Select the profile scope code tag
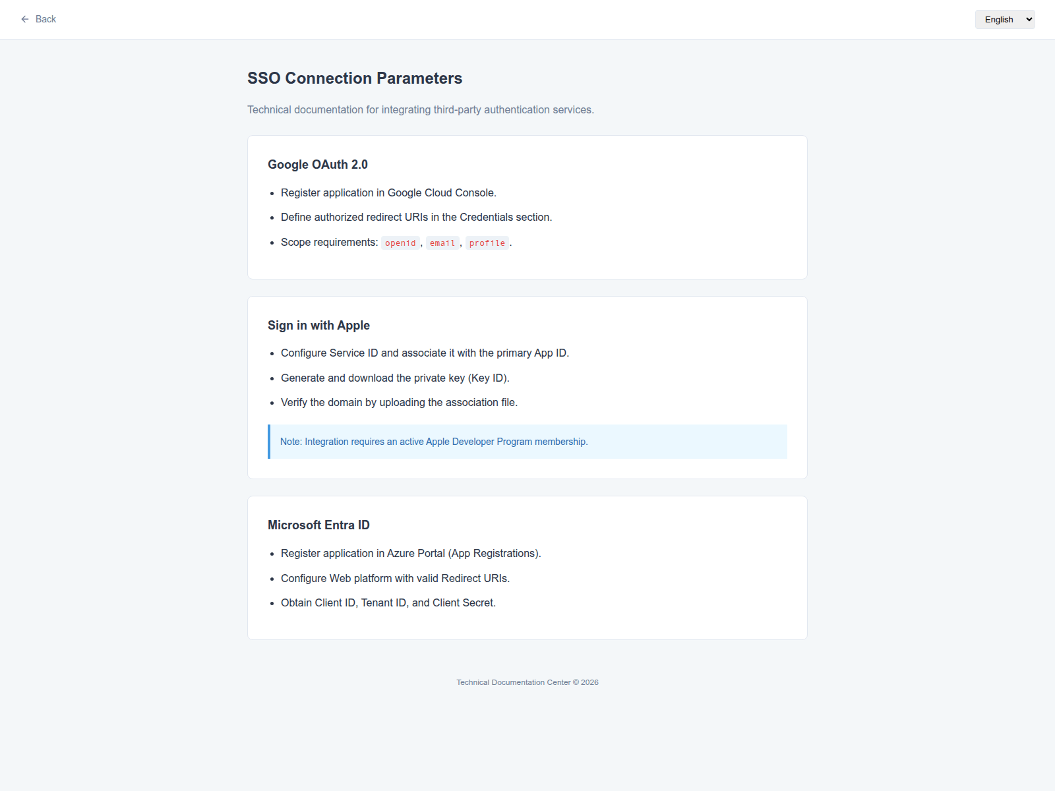 487,243
